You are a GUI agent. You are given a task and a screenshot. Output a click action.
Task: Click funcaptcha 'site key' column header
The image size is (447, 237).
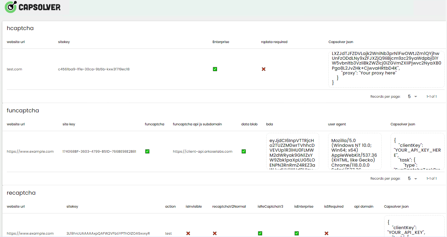[69, 124]
